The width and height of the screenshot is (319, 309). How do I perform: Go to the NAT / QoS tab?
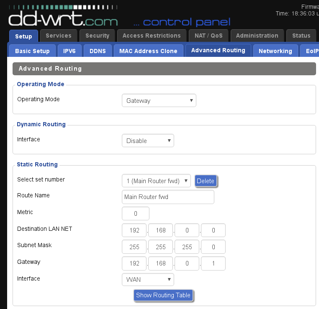(x=208, y=36)
